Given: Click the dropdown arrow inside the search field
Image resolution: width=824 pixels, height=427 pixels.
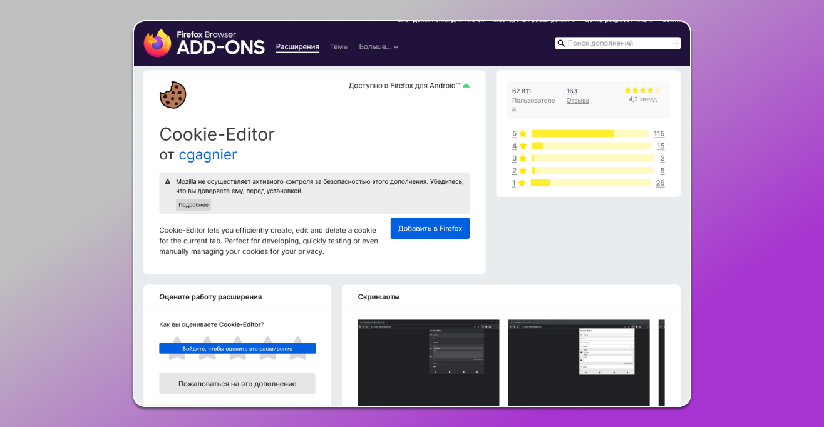Looking at the screenshot, I should coord(676,43).
